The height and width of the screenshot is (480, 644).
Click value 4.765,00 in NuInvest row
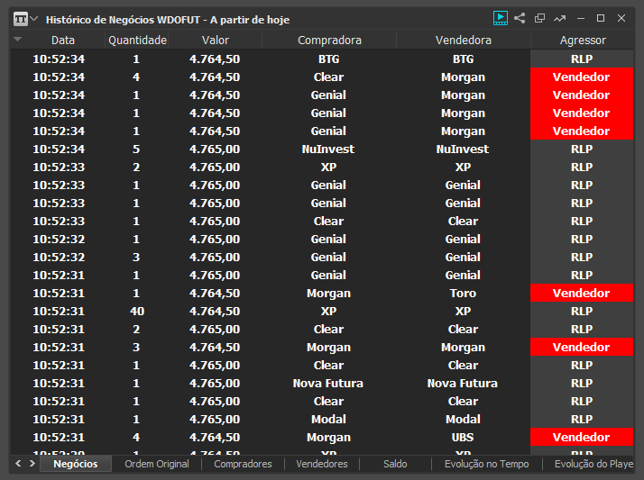click(215, 149)
